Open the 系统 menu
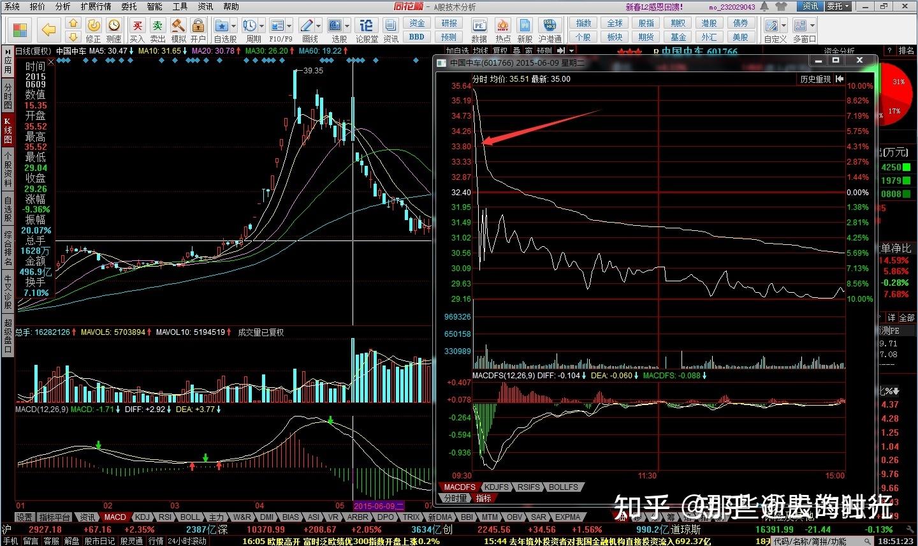Screen dimensions: 918x546 (11, 6)
